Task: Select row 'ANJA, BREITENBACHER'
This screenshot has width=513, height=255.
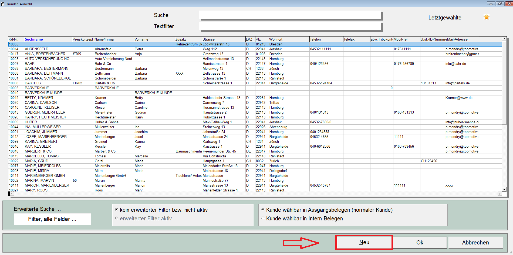Action: (255, 54)
